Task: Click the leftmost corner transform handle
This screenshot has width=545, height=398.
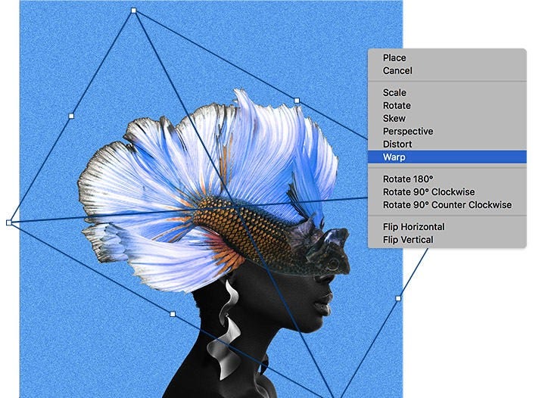Action: click(x=9, y=222)
